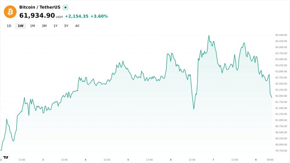Click the date 7 marker on time axis
Image resolution: width=290 pixels, height=163 pixels.
pyautogui.click(x=213, y=160)
